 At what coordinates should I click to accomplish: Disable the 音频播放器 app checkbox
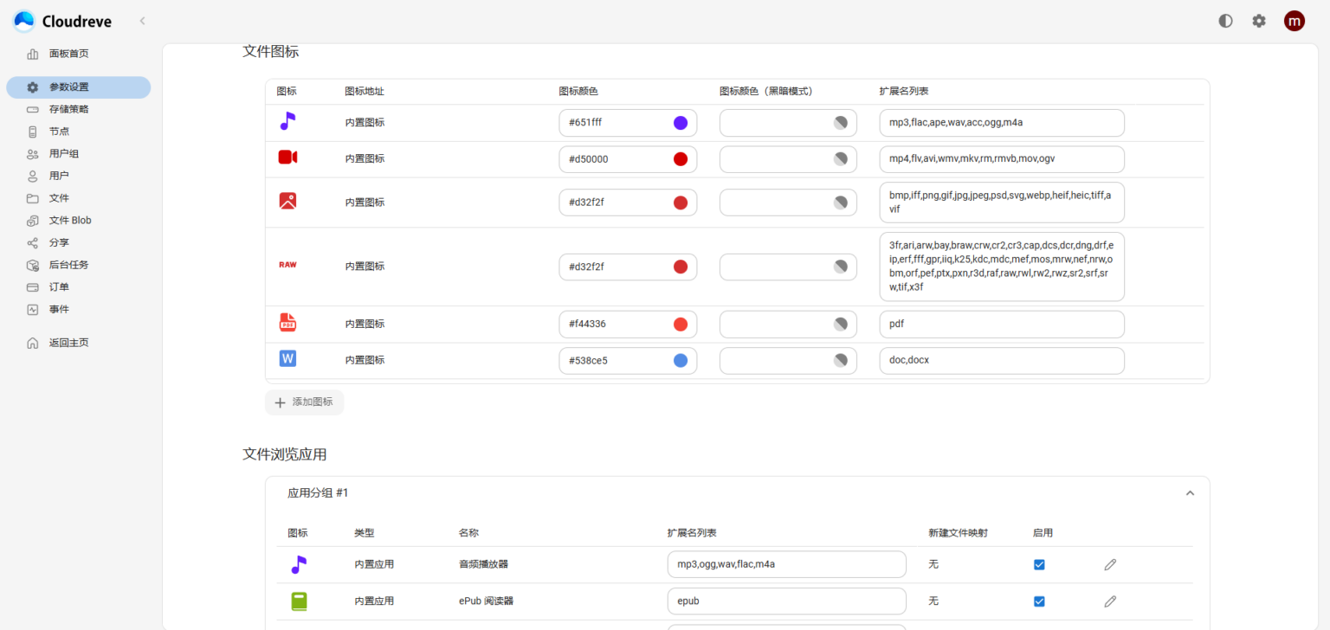[1039, 564]
